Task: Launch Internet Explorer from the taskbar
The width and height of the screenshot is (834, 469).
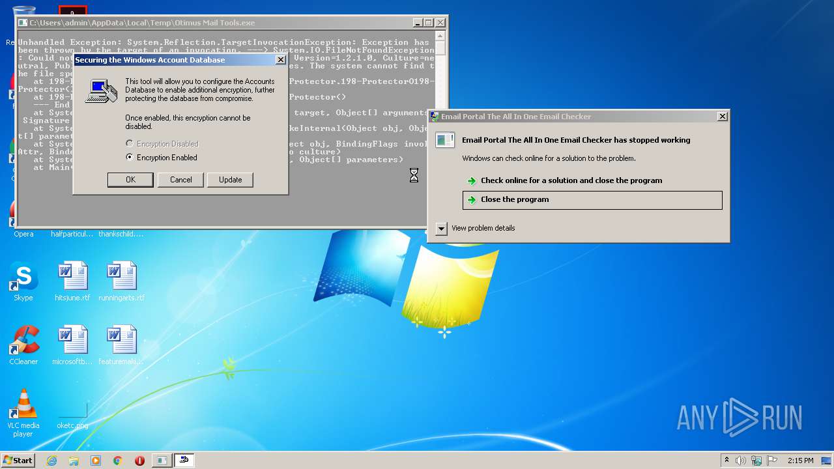Action: click(51, 461)
